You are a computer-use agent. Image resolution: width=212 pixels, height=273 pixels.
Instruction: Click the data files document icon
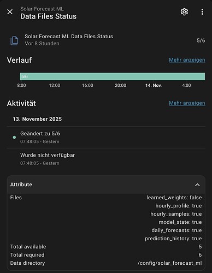click(14, 40)
